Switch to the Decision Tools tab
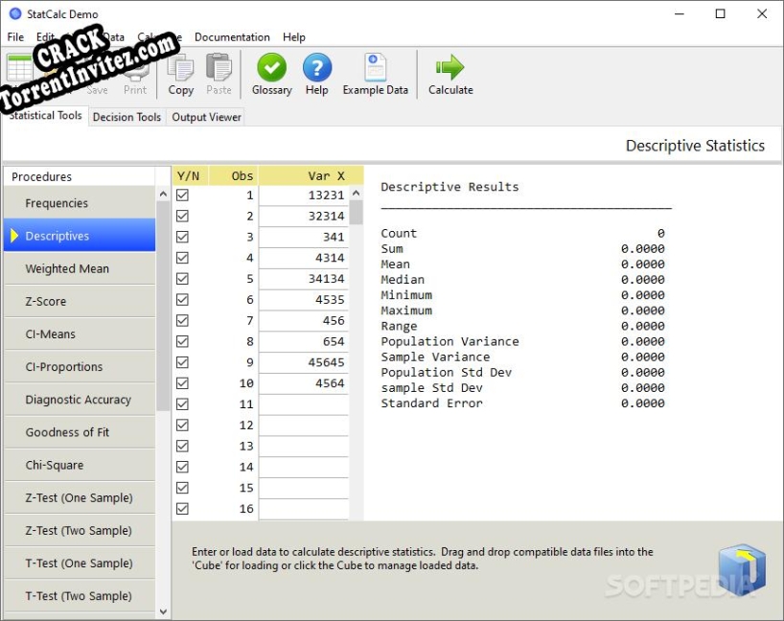Screen dimensions: 784x621 point(127,117)
